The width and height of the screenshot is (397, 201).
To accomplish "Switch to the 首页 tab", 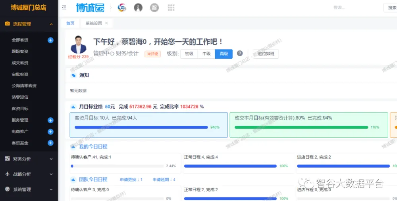I will click(x=70, y=23).
